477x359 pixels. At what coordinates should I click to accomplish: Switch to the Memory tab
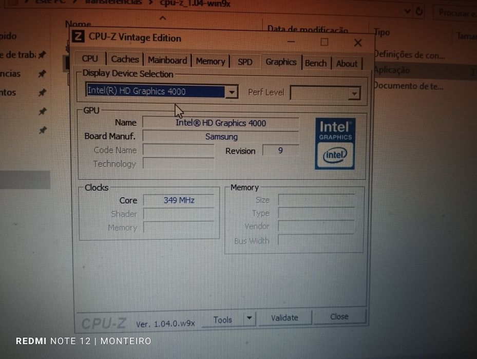click(210, 61)
